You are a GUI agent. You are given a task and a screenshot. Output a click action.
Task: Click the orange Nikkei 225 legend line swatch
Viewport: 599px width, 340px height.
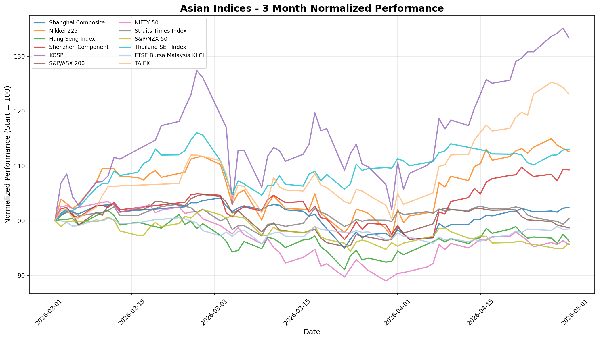[x=40, y=31]
